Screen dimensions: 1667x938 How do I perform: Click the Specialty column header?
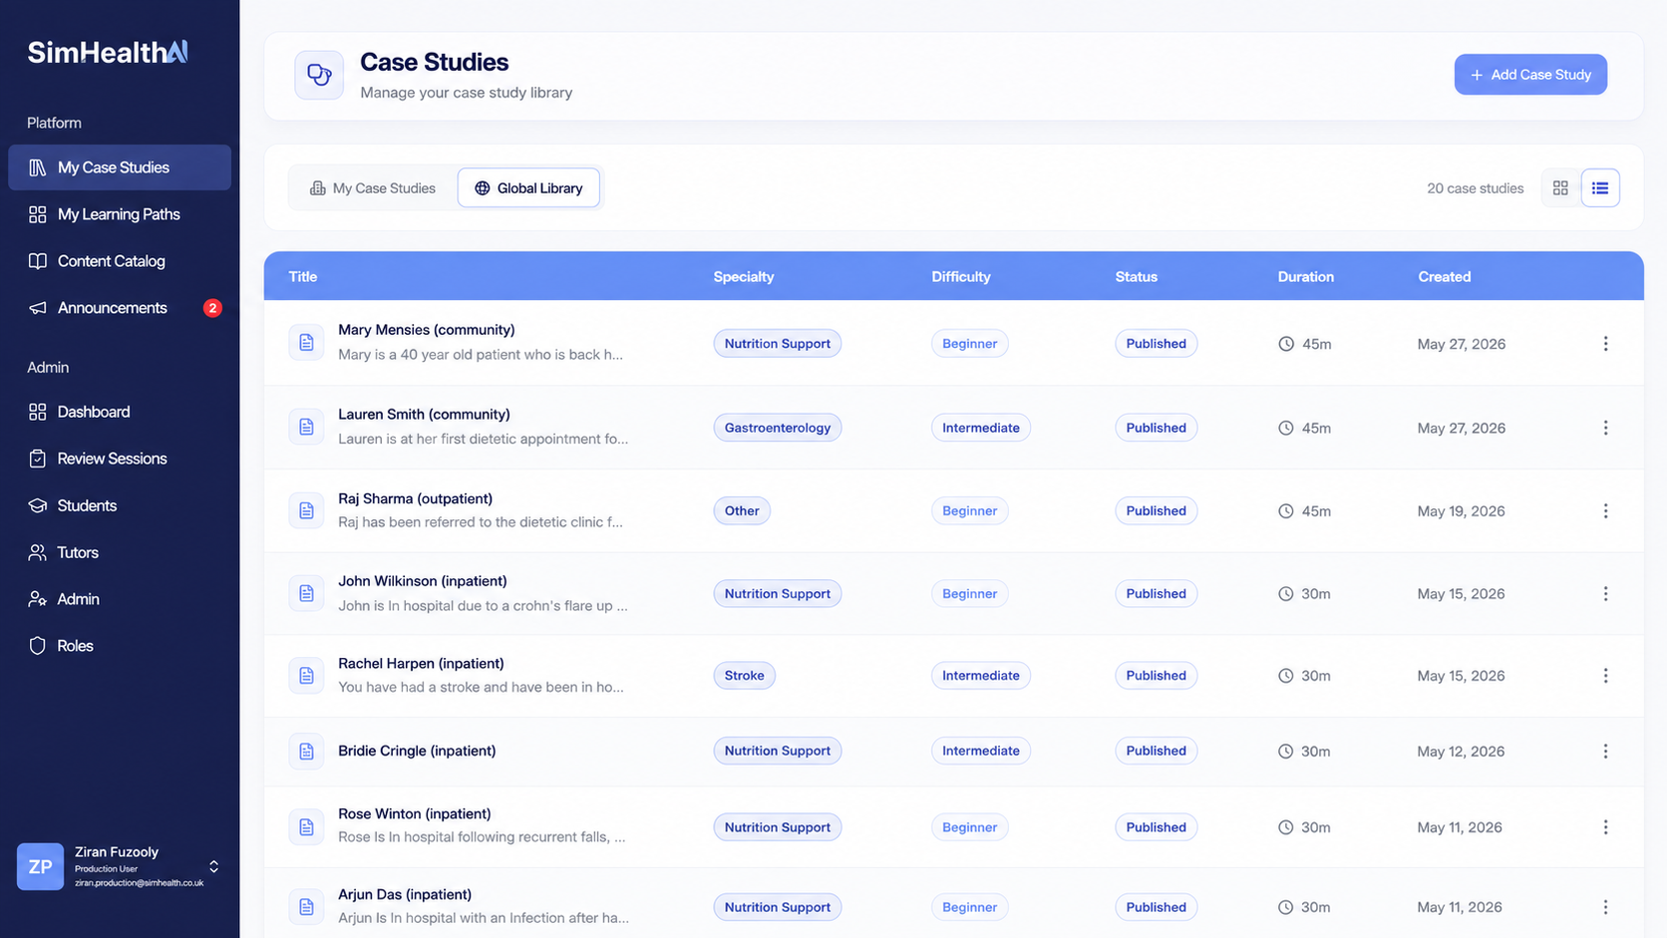pyautogui.click(x=744, y=277)
